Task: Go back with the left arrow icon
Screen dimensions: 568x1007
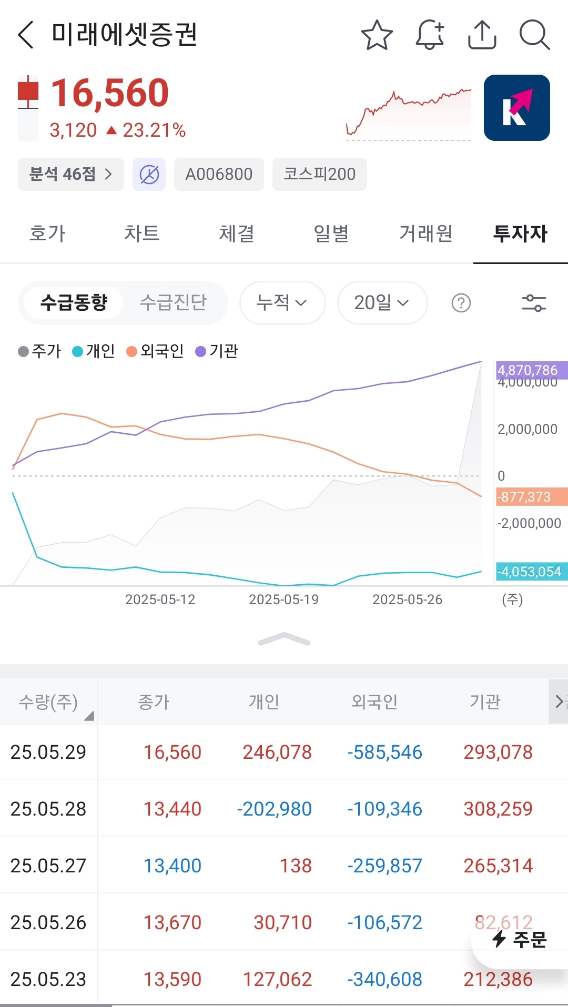Action: click(26, 35)
